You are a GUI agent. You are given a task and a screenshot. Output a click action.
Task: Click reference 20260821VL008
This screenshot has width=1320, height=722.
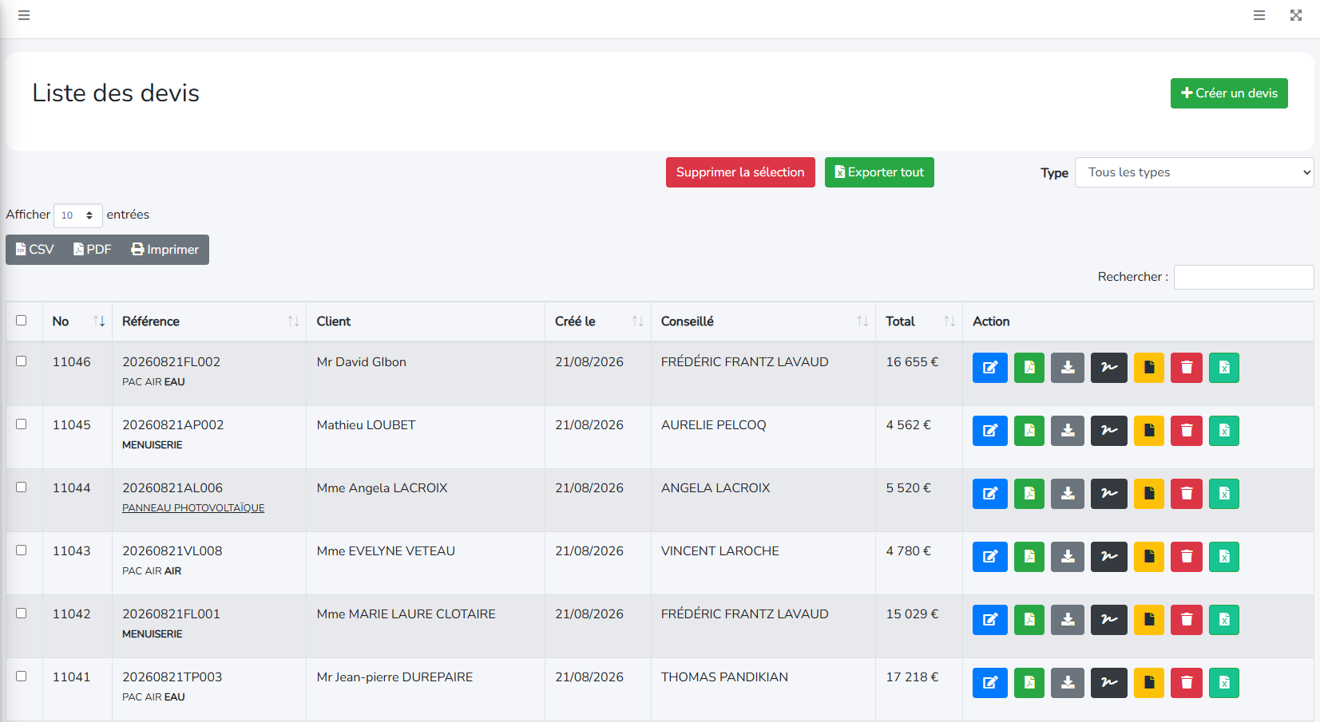(172, 551)
